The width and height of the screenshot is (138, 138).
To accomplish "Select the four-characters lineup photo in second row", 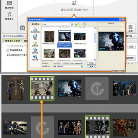I will (x=70, y=128).
